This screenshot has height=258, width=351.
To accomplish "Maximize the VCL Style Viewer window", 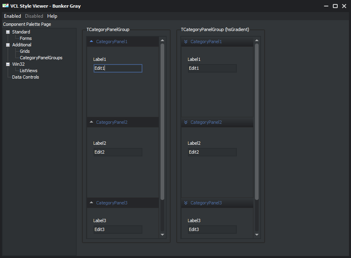I will pos(335,6).
